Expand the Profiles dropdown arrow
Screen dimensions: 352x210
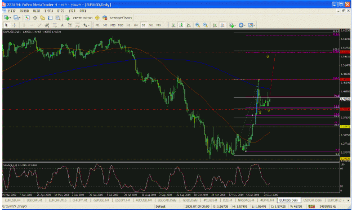20,17
